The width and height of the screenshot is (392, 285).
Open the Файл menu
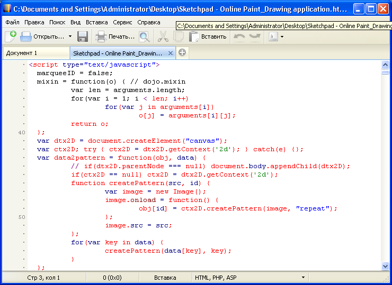[12, 22]
